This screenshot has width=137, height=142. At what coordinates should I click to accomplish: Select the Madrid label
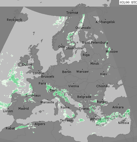point(24,109)
